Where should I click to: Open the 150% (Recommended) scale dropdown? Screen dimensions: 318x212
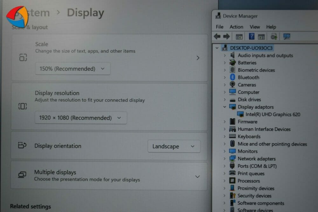(x=73, y=69)
